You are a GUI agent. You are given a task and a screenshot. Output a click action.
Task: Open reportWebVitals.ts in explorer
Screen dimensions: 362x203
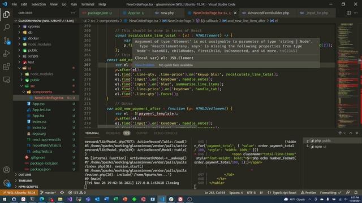pyautogui.click(x=46, y=145)
